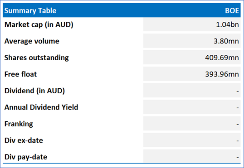Click the Div ex-date label
244x168 pixels.
[24, 140]
